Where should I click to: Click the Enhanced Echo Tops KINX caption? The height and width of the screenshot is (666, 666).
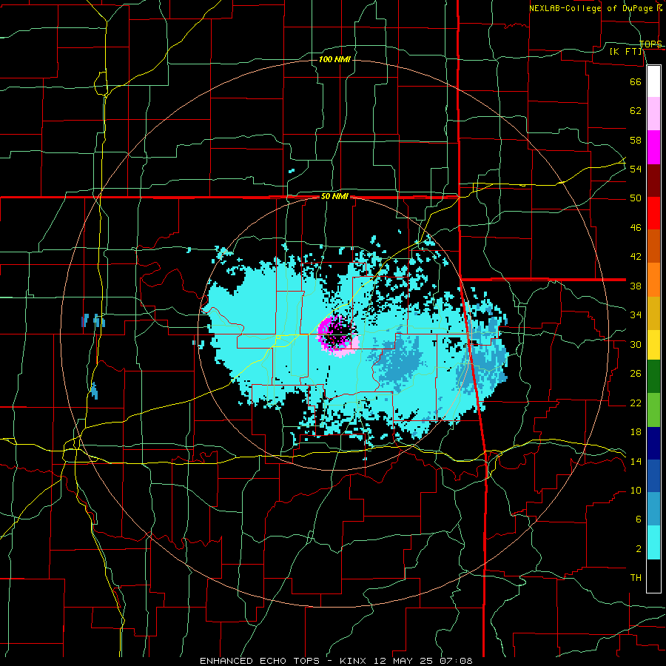click(336, 661)
